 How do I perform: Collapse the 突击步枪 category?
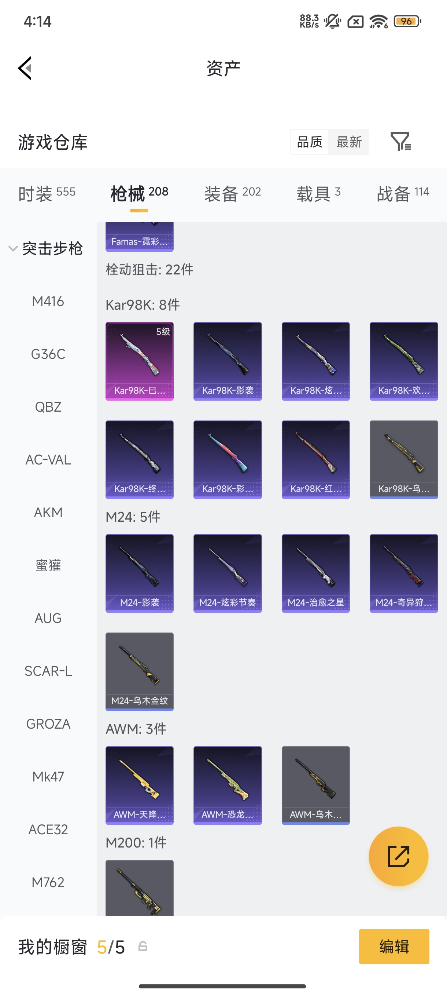pos(45,248)
